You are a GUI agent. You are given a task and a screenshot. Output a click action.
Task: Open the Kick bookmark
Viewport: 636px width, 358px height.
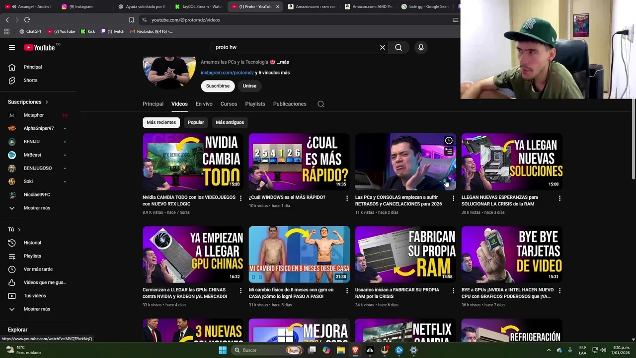pyautogui.click(x=88, y=31)
